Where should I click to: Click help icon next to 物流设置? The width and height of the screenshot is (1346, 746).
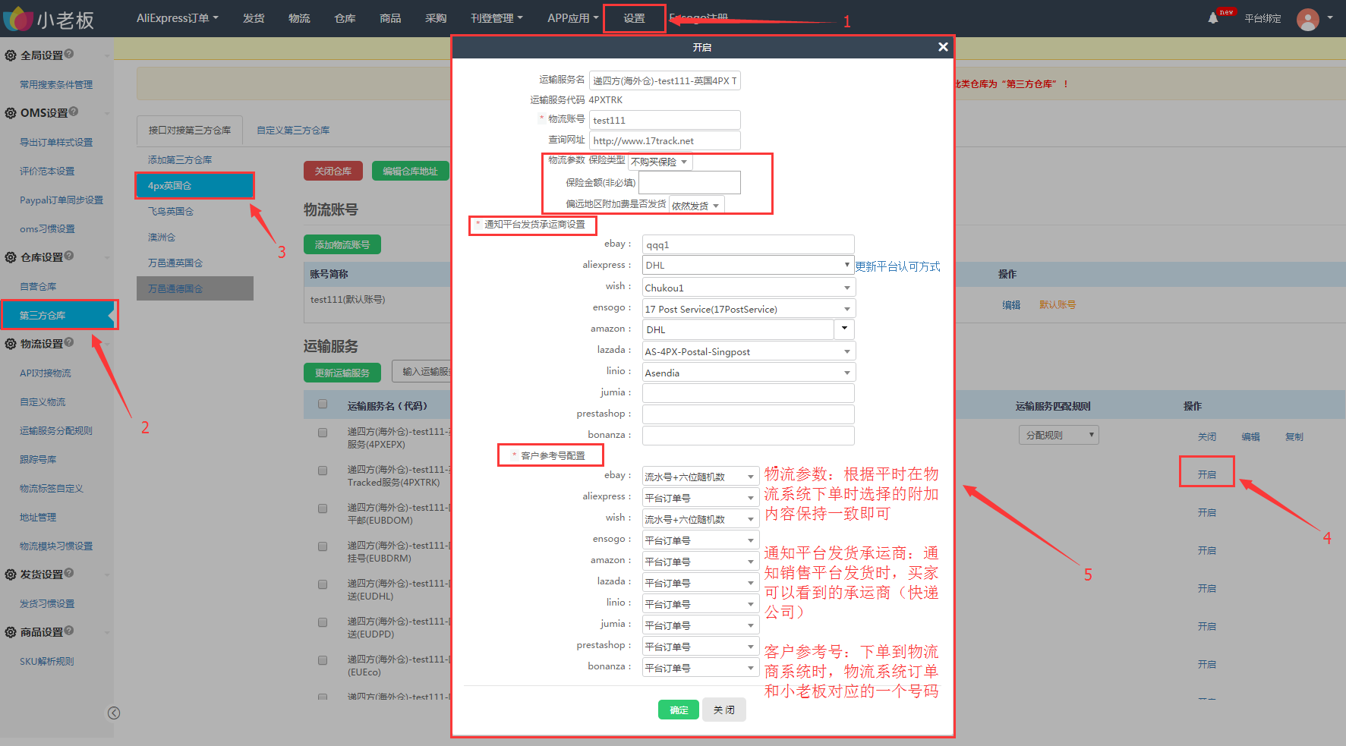coord(69,342)
